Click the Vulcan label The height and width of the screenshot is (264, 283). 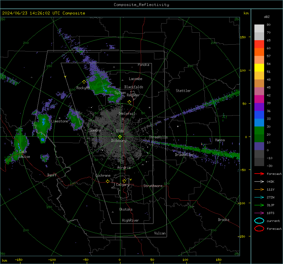point(160,233)
